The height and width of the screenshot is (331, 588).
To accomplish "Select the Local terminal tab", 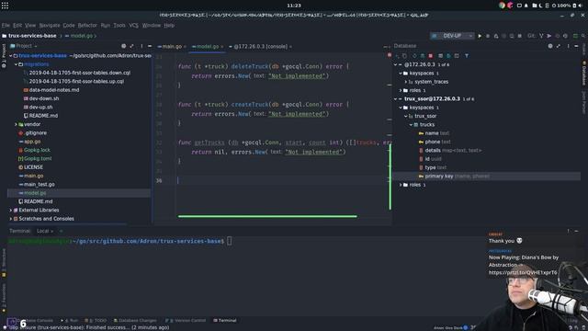I will click(x=45, y=231).
